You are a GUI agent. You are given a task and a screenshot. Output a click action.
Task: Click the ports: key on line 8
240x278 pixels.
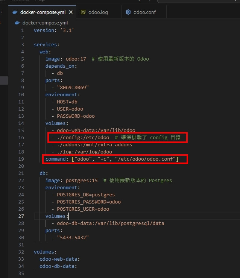pyautogui.click(x=54, y=80)
